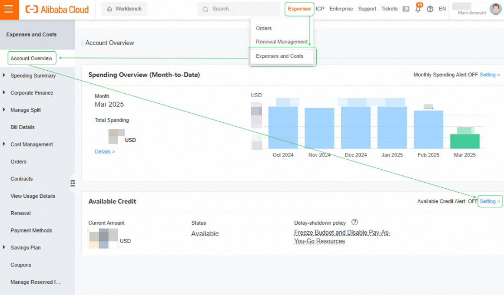
Task: Open Manage Reserved I... in the sidebar
Action: [35, 282]
